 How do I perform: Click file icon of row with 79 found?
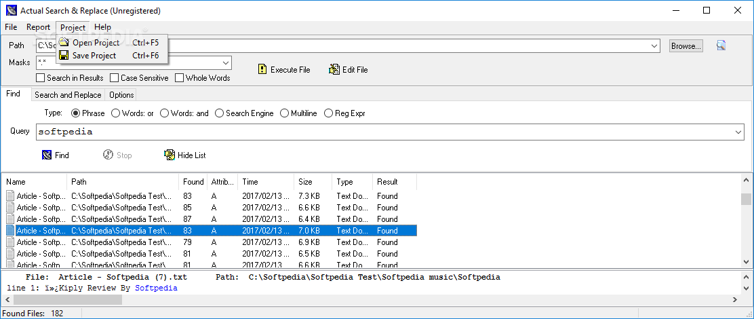pyautogui.click(x=11, y=242)
